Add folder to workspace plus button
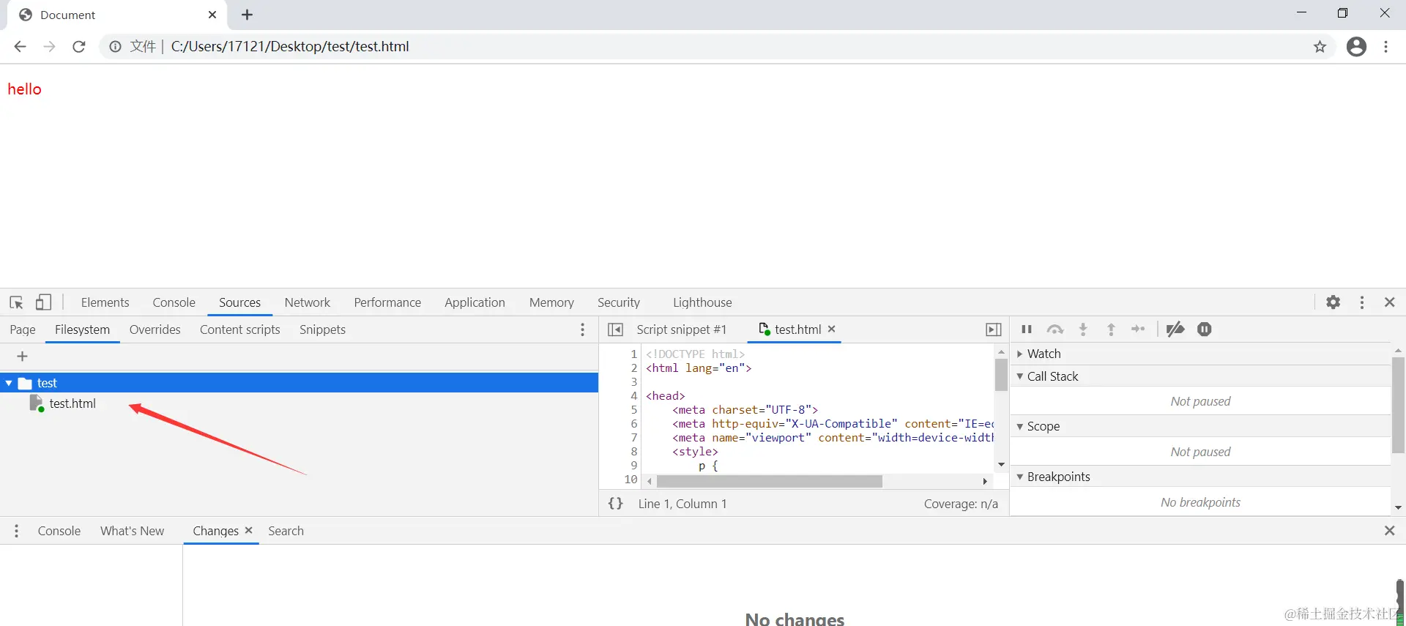1406x626 pixels. [22, 357]
